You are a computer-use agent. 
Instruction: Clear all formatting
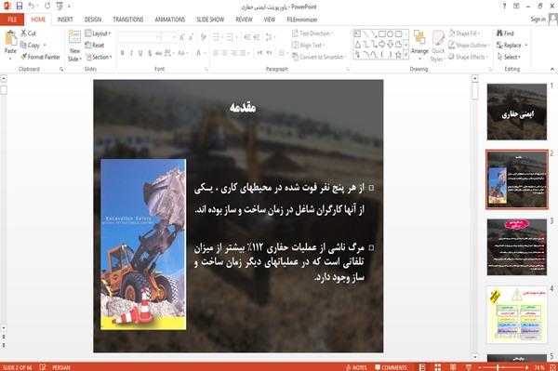tap(203, 37)
